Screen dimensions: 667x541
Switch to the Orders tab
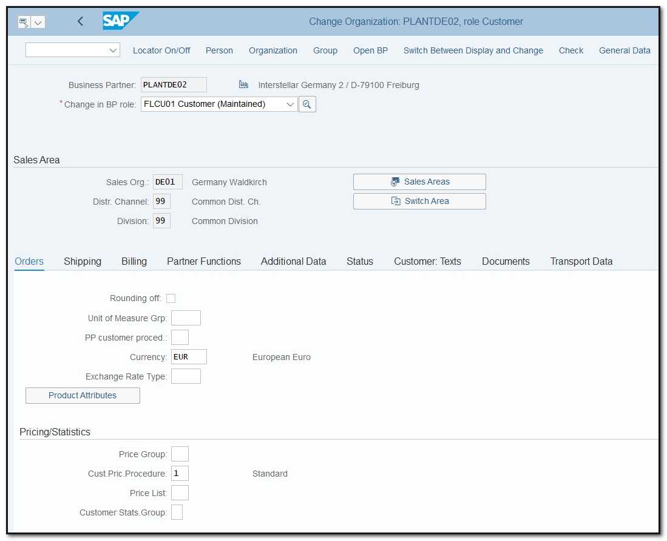[x=29, y=261]
